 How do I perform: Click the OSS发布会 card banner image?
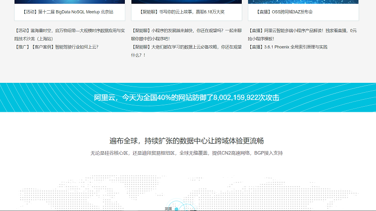click(303, 2)
